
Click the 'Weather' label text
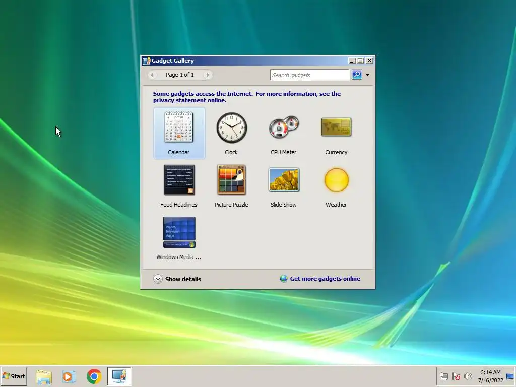pos(336,205)
